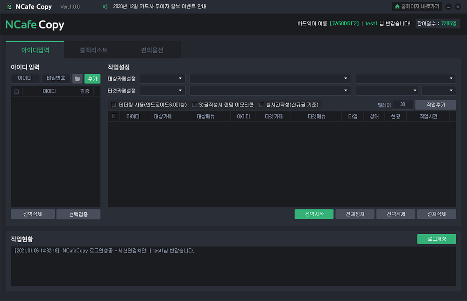Click 선택삭제 button under the task table
This screenshot has height=301, width=467.
click(396, 214)
